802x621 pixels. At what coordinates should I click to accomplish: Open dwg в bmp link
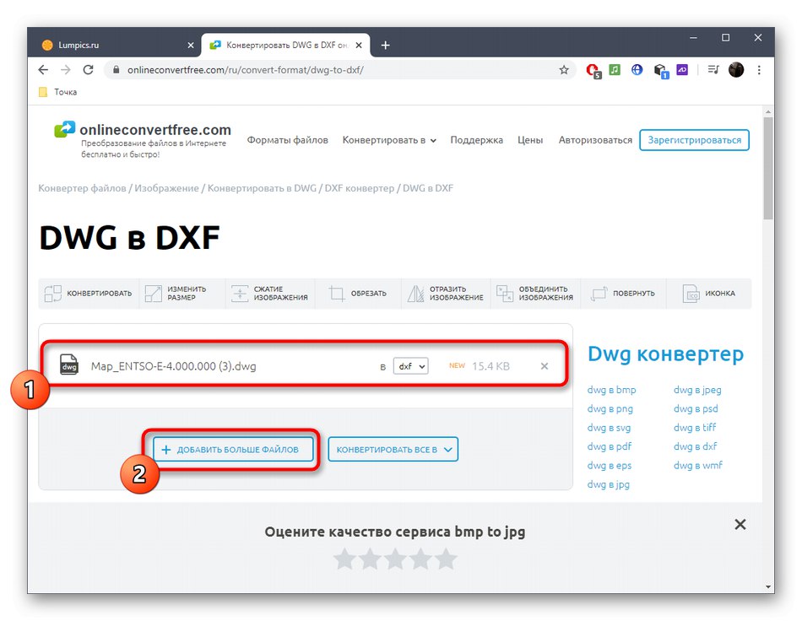point(612,390)
